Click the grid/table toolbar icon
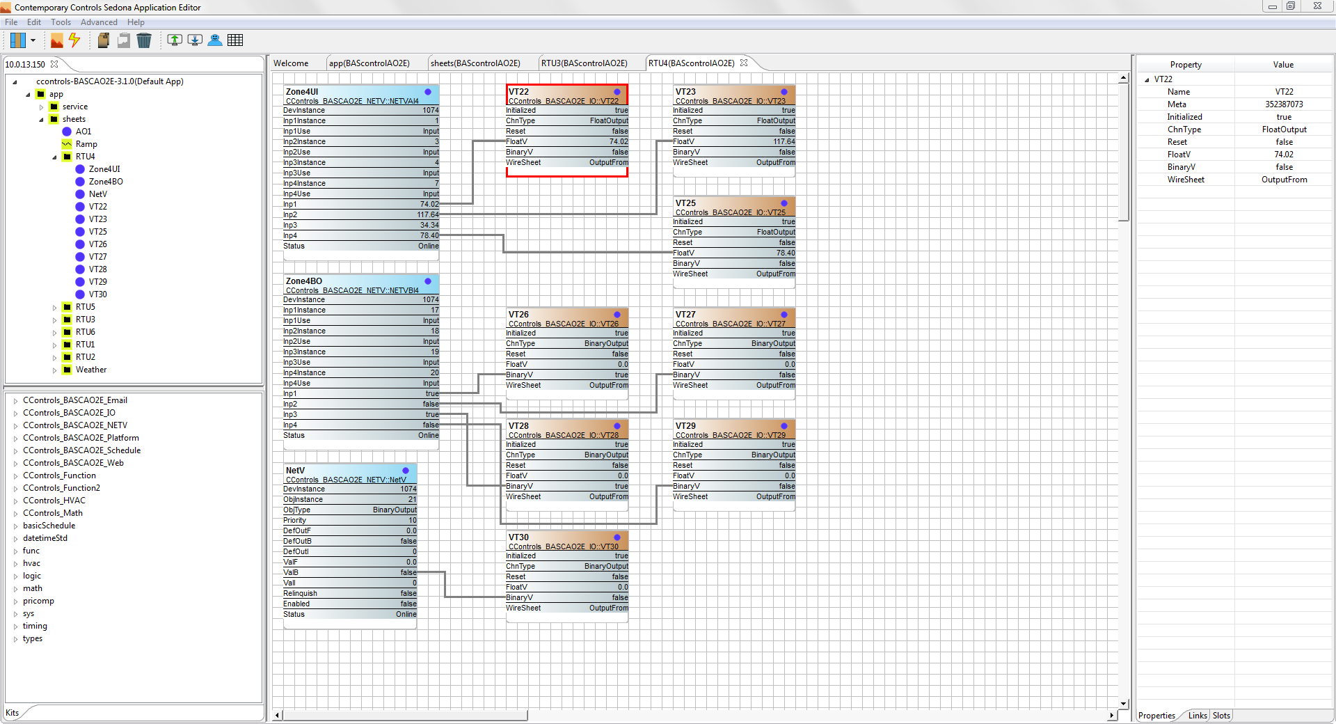Screen dimensions: 1336x724 (235, 40)
